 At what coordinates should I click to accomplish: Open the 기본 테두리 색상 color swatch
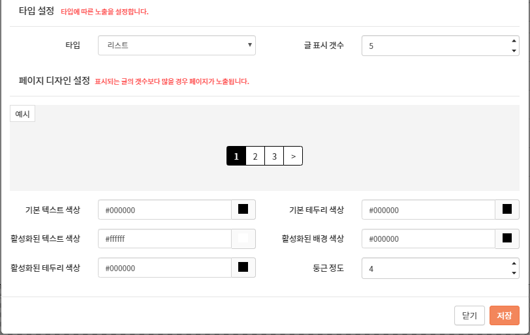click(x=507, y=209)
